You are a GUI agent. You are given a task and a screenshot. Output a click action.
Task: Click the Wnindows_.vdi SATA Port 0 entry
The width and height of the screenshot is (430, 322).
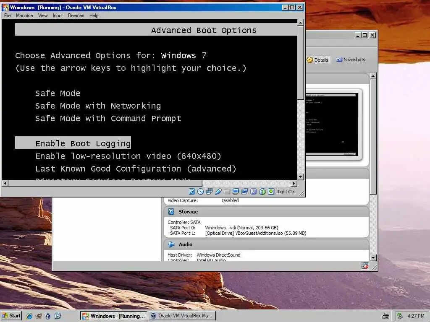coord(241,228)
